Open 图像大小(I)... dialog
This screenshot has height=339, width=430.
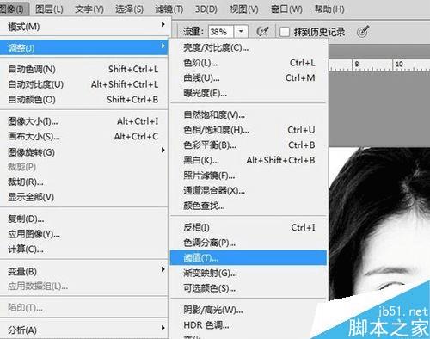click(83, 121)
